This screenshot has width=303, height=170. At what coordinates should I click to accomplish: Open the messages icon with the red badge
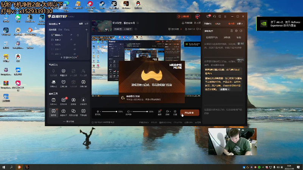point(208,16)
